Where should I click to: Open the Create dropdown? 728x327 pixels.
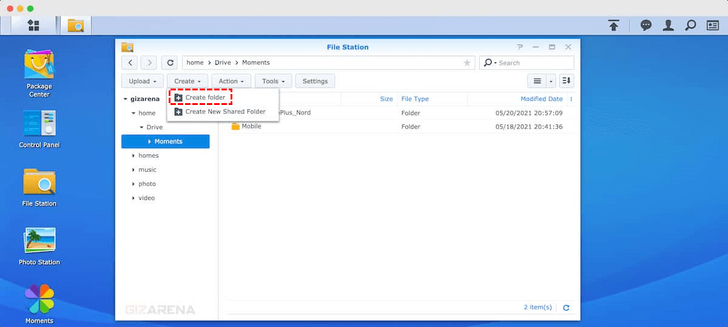pyautogui.click(x=187, y=81)
